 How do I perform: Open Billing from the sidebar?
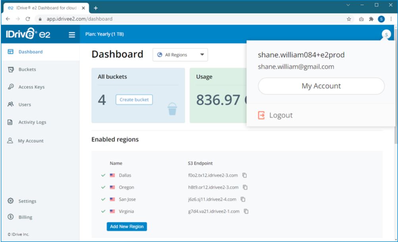click(25, 217)
